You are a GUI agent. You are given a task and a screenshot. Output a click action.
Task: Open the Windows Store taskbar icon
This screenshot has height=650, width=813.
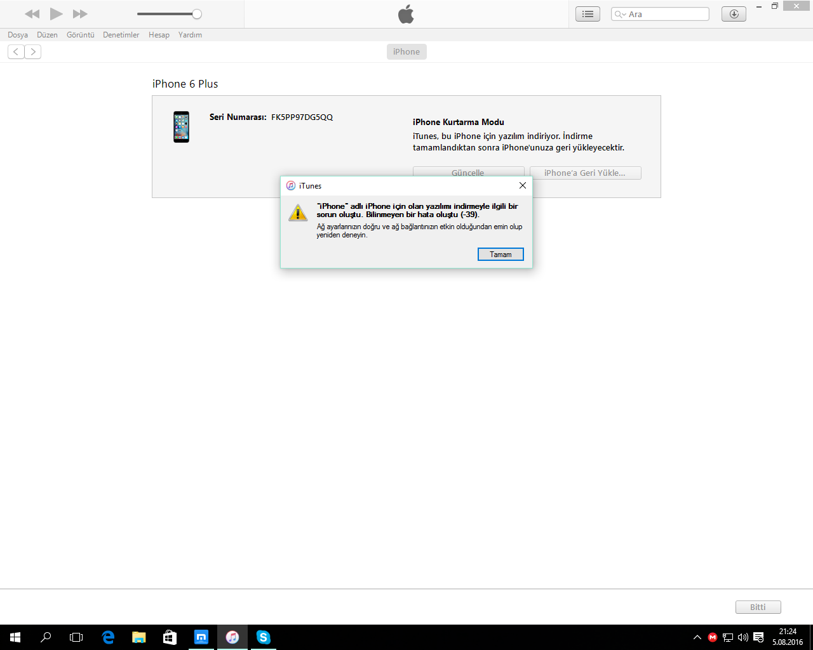point(170,637)
